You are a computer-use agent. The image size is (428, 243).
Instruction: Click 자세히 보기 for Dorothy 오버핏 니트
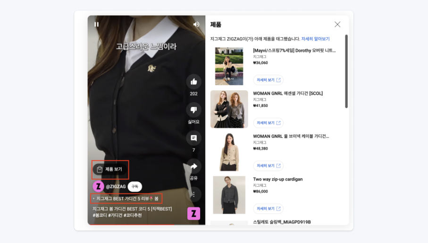tap(269, 80)
